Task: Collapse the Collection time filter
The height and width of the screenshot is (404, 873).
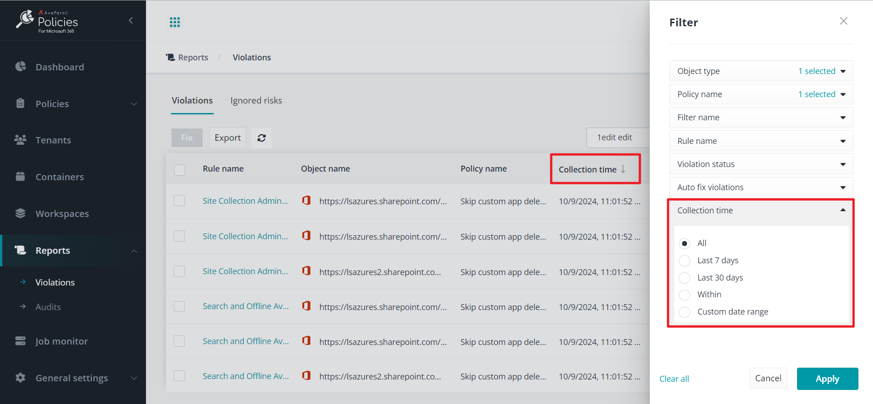Action: (x=761, y=211)
